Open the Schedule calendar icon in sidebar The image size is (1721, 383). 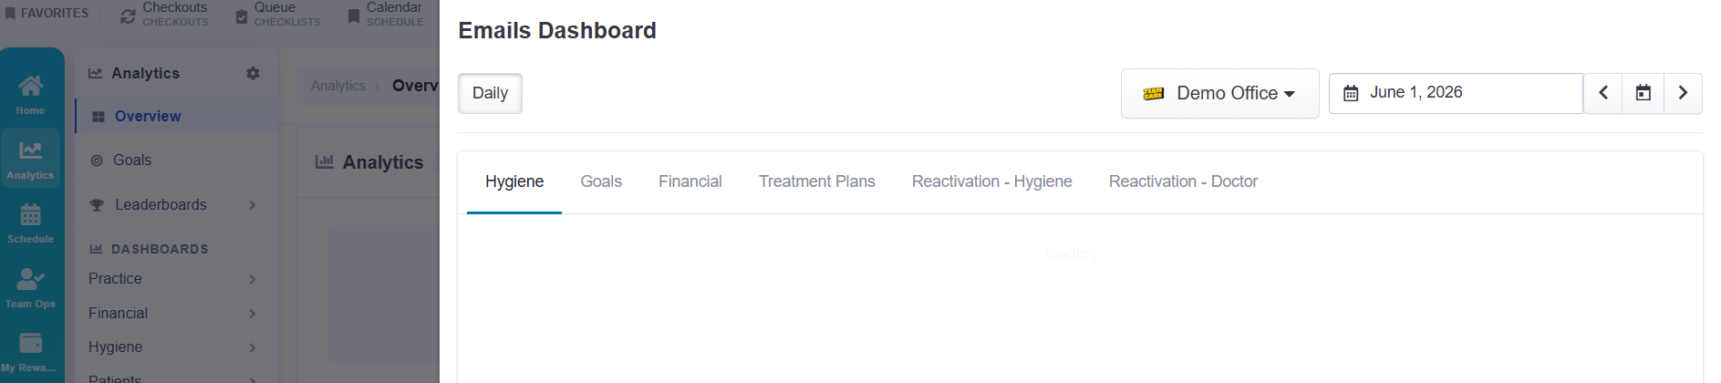30,223
